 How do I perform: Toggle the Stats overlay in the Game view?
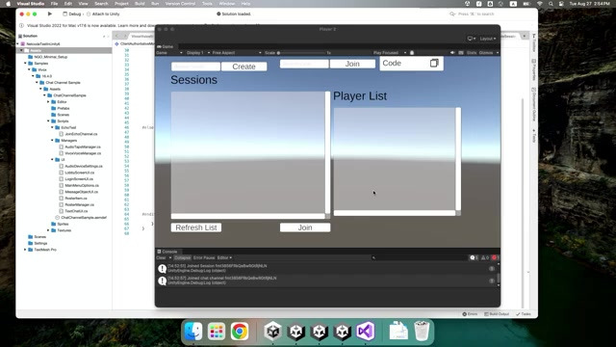[472, 52]
